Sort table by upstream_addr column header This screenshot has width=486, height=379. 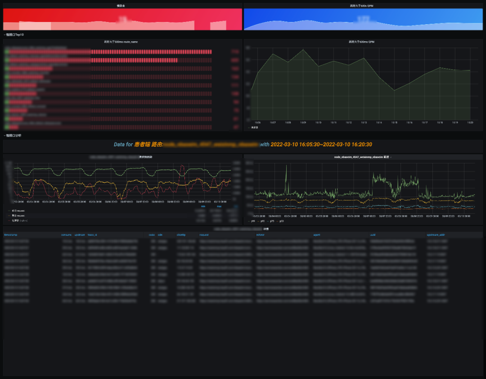pyautogui.click(x=436, y=235)
